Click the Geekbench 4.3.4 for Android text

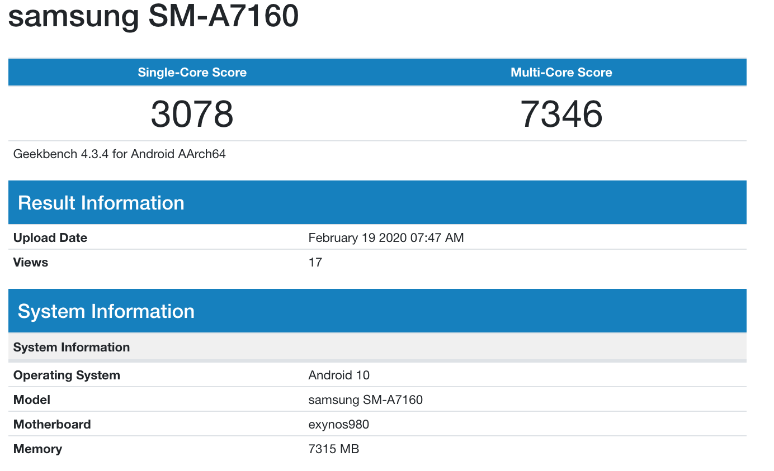tap(119, 154)
